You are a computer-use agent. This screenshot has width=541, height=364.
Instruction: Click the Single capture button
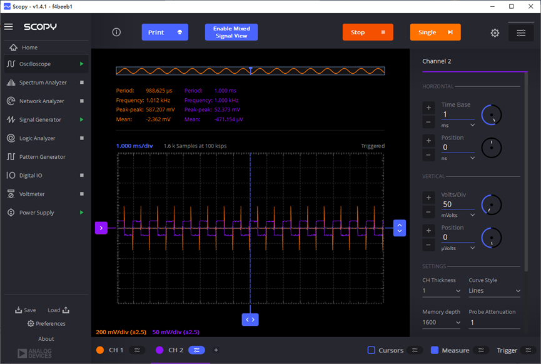(435, 32)
